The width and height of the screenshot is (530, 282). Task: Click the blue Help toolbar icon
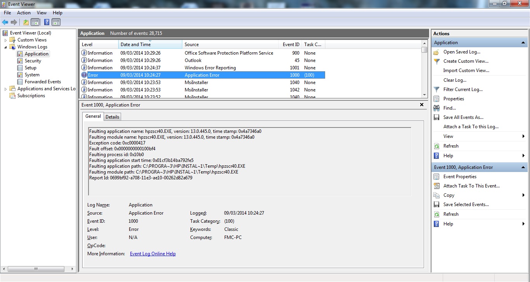[x=47, y=22]
